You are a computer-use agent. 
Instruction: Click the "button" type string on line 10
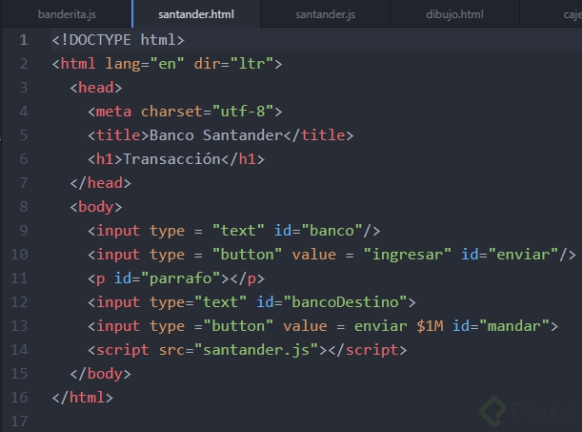pyautogui.click(x=248, y=255)
